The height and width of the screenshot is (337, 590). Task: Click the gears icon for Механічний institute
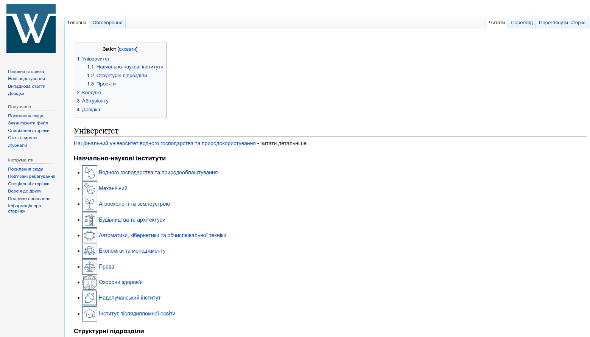click(x=89, y=188)
